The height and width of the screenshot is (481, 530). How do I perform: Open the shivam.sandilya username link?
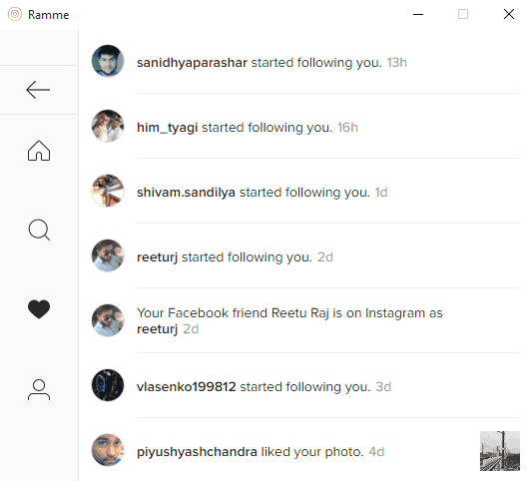(186, 193)
